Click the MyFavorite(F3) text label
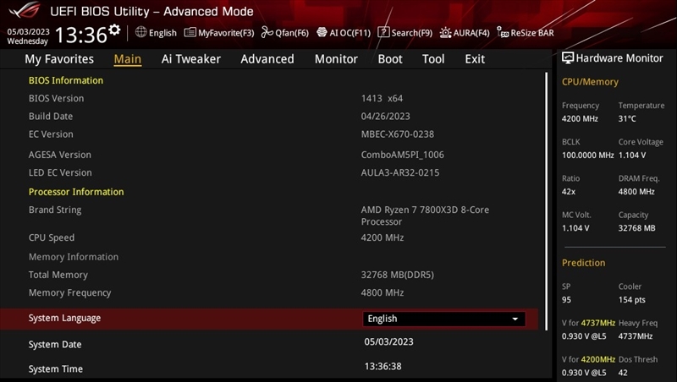Screen dimensions: 677x382 226,33
